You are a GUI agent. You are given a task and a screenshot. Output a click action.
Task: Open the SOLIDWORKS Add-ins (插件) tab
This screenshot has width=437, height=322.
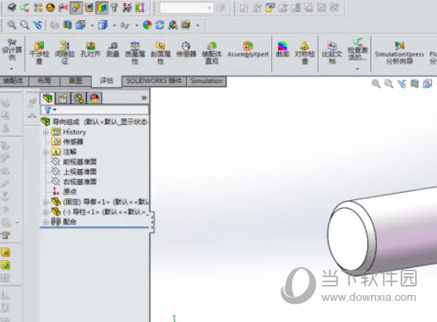(x=154, y=81)
